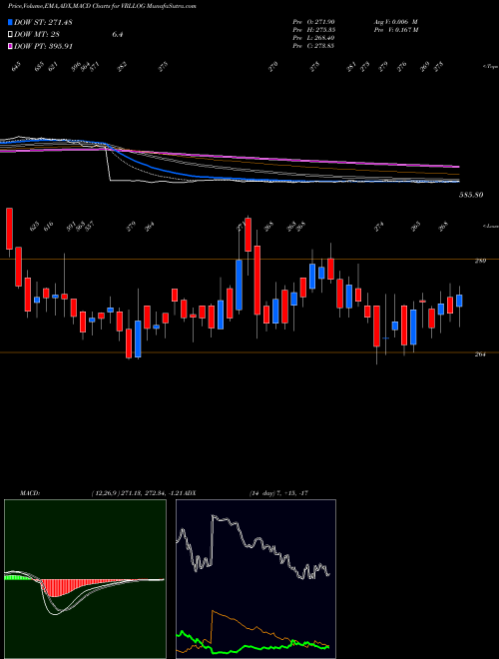Click the 6.4 value beside DOW MT
The height and width of the screenshot is (659, 499).
point(117,35)
